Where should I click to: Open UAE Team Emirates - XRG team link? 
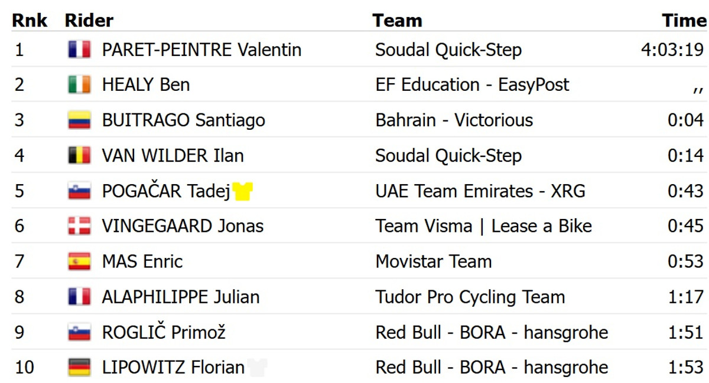click(480, 191)
